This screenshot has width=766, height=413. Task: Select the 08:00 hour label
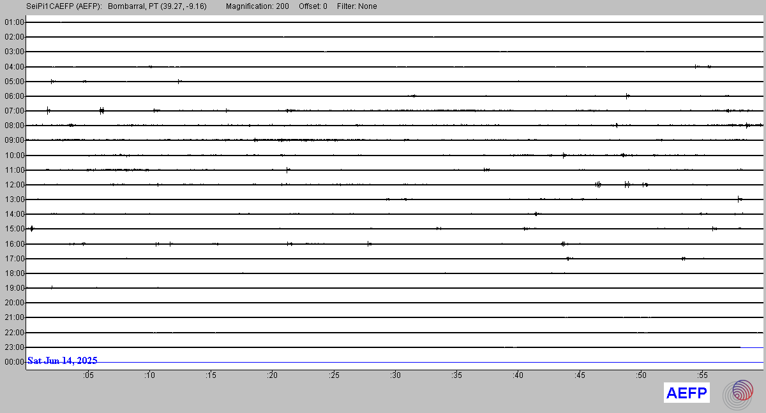[x=14, y=126]
